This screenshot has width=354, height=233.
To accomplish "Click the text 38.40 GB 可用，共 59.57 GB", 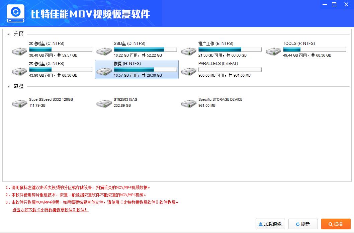I will [x=53, y=55].
